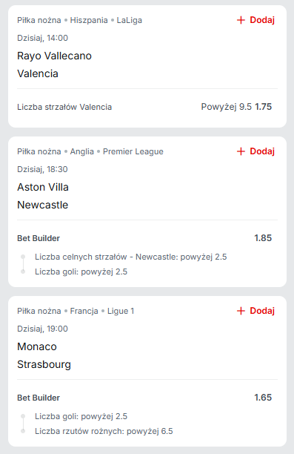Click the Liczba rzutów rożnych powyżej 6.5 selection
294x454 pixels.
(104, 431)
